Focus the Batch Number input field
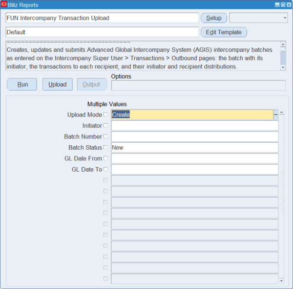The height and width of the screenshot is (289, 293). point(194,136)
